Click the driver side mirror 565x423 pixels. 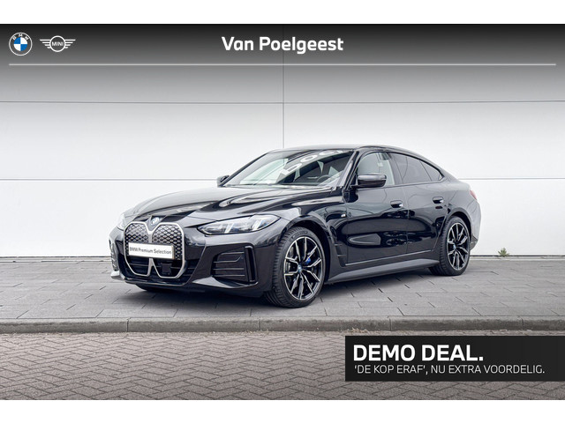[370, 181]
